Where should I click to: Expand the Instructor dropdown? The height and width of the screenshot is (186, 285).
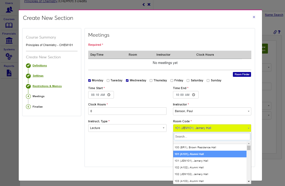pos(212,111)
